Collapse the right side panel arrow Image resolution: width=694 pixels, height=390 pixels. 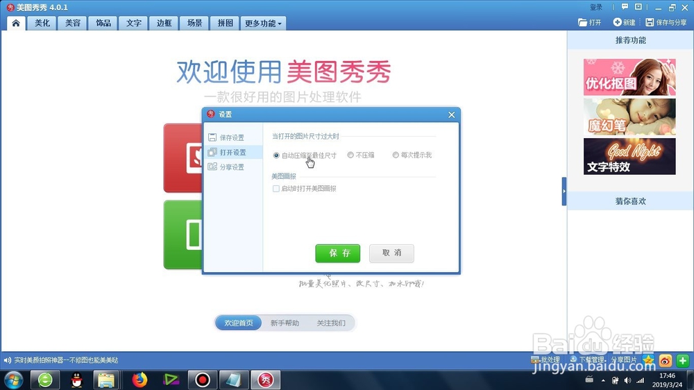[x=564, y=192]
